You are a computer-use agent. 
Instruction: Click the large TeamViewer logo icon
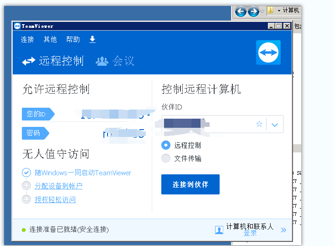(x=268, y=52)
